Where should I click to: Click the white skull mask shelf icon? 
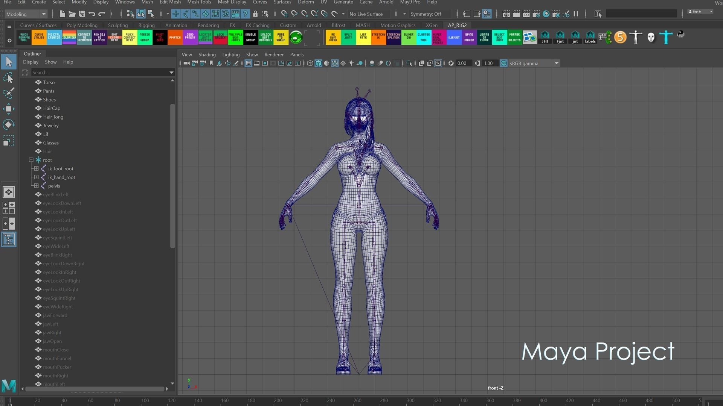pos(651,37)
